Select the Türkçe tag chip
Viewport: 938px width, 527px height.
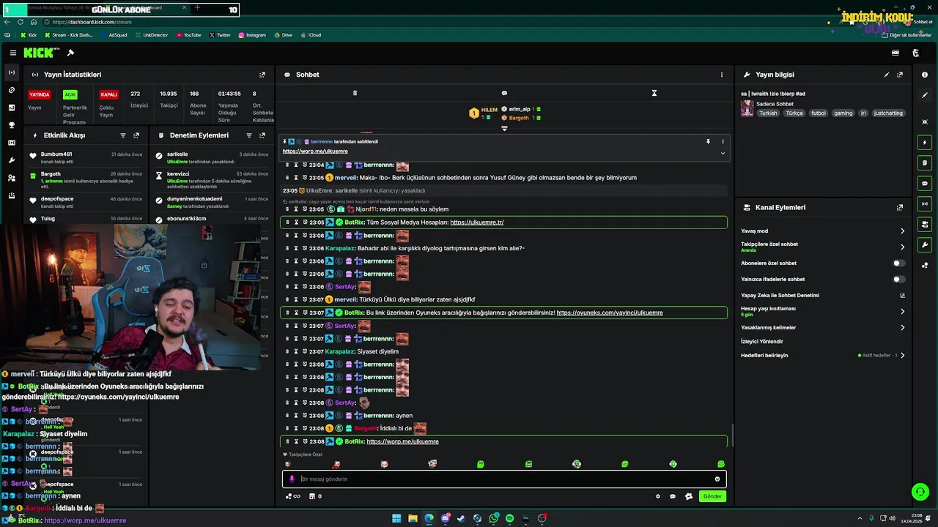(794, 113)
